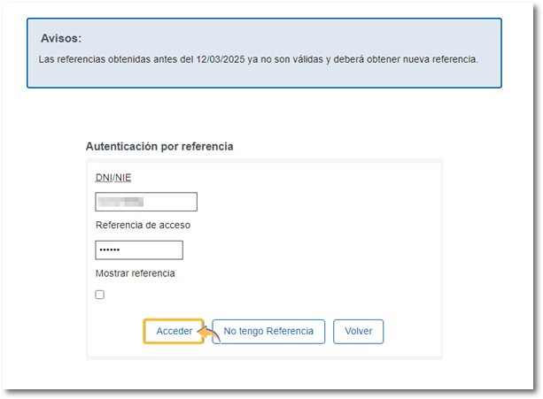Click the notice text about invalid references
Screen dimensions: 543x399
pos(259,60)
